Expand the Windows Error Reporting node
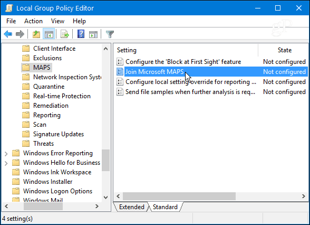This screenshot has width=310, height=225. click(6, 154)
